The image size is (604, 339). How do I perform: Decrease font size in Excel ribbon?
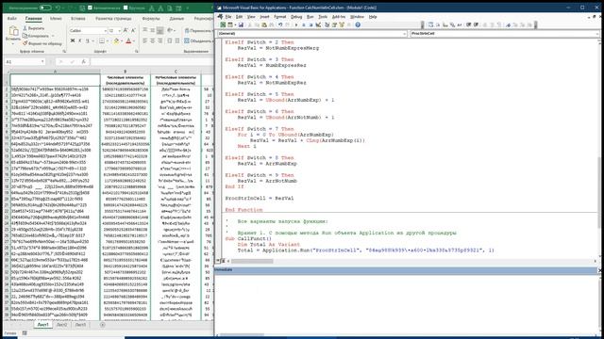click(x=133, y=30)
